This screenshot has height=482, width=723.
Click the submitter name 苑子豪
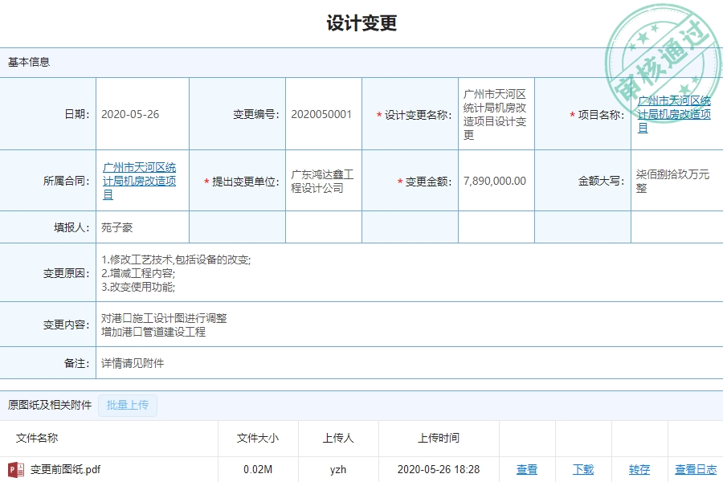pyautogui.click(x=117, y=227)
